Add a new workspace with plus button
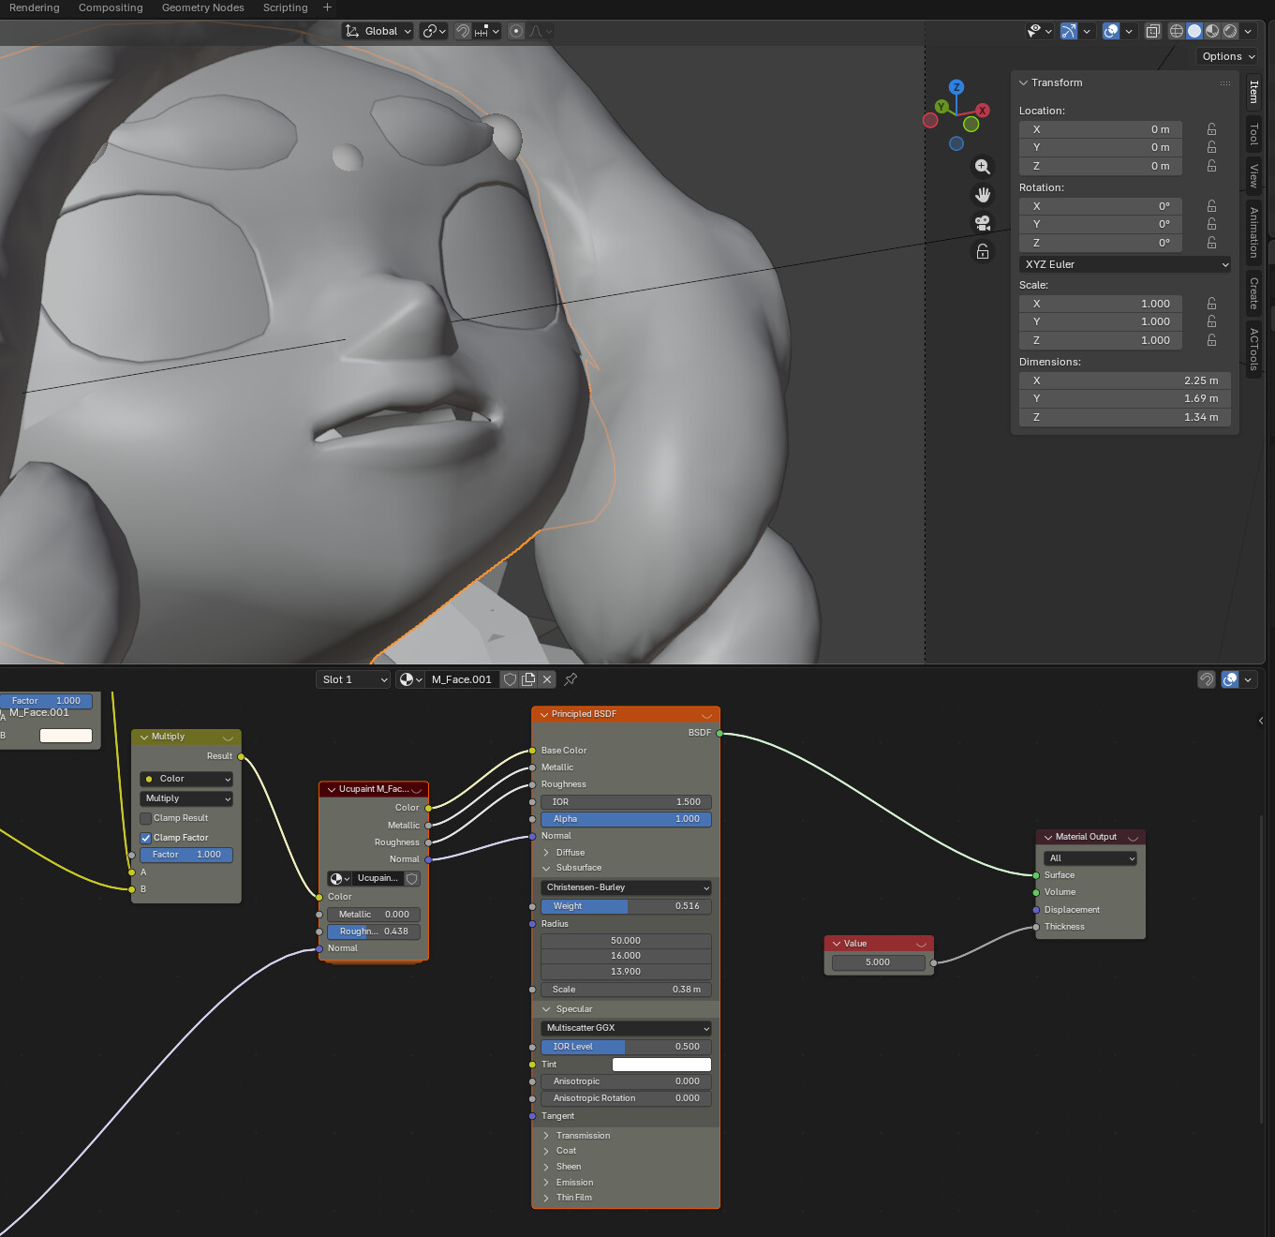1275x1237 pixels. pos(327,7)
